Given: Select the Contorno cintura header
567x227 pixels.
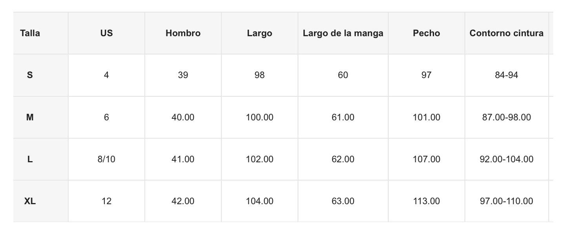Looking at the screenshot, I should tap(507, 33).
